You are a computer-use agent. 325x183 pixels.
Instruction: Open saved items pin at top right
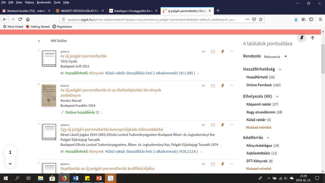pos(302,38)
